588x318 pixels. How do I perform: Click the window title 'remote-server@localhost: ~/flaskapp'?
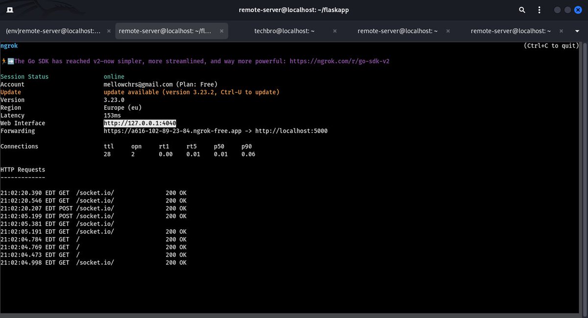coord(294,10)
